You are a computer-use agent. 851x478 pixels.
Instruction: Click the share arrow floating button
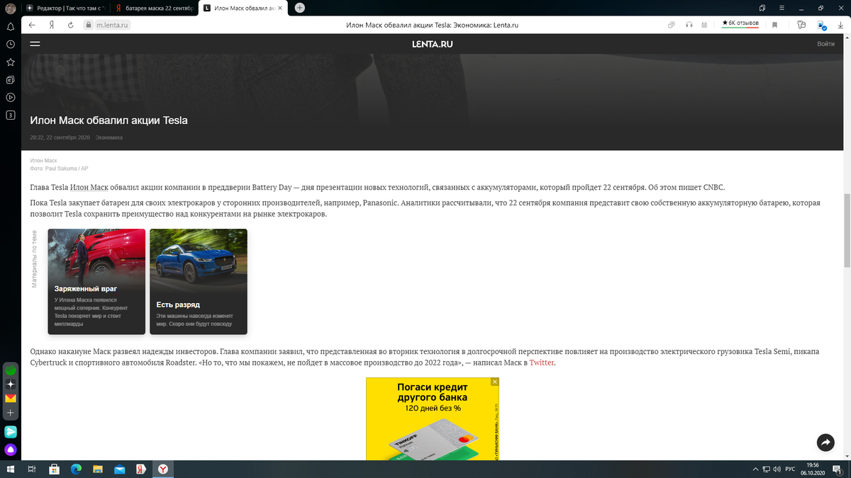pos(825,443)
